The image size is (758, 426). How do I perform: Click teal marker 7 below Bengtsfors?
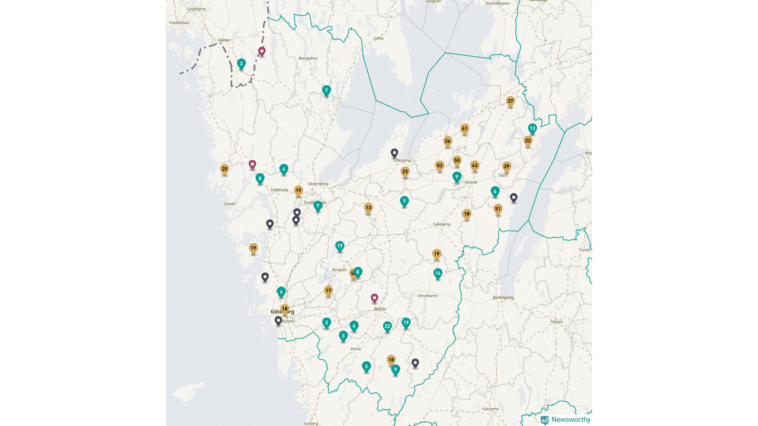(x=326, y=91)
